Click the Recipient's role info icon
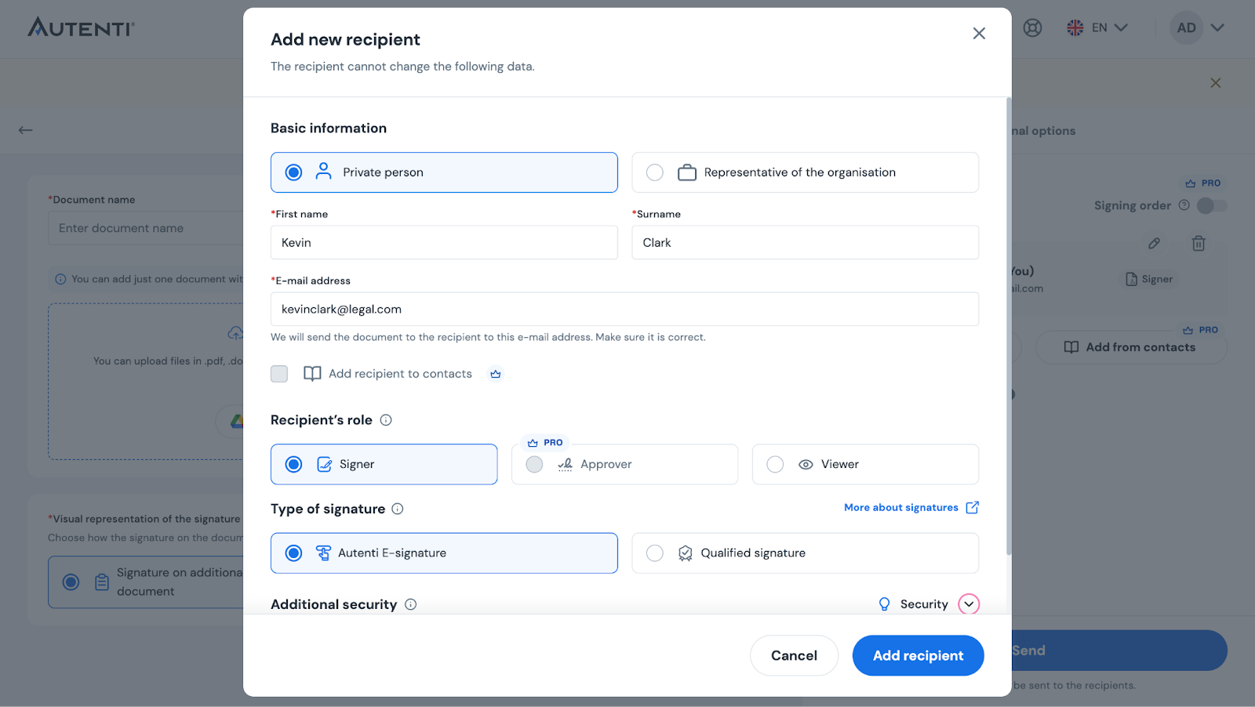The image size is (1255, 707). pos(386,420)
